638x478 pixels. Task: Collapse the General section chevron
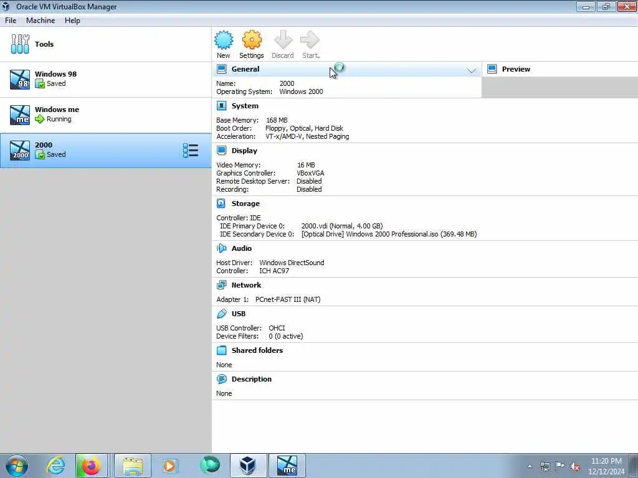click(472, 71)
